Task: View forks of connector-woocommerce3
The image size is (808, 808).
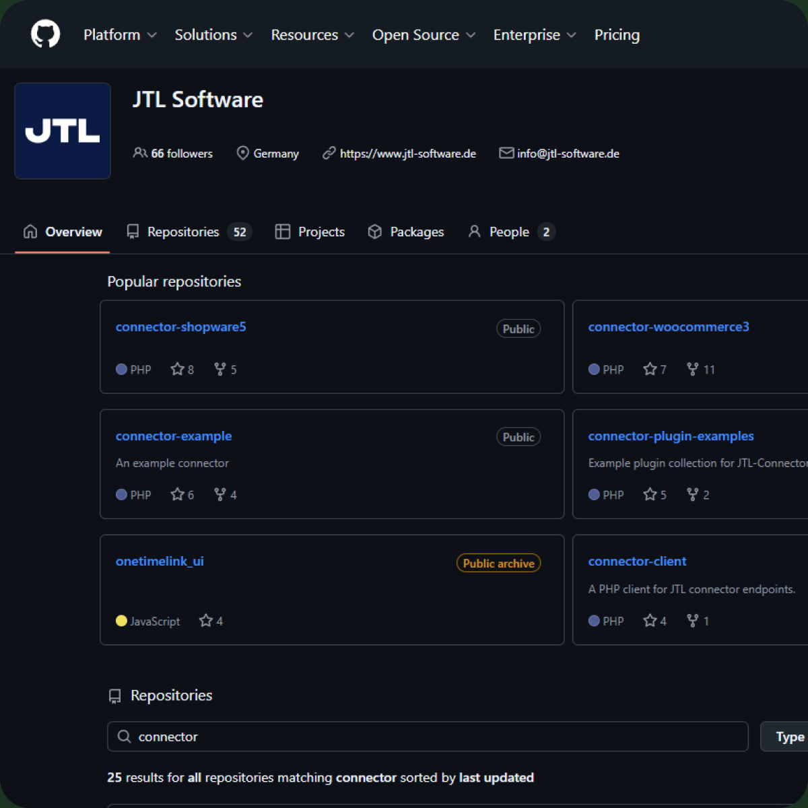Action: pos(701,369)
